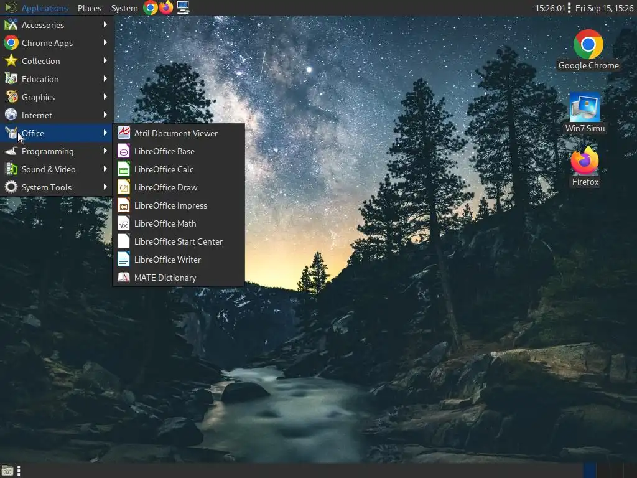Screen dimensions: 637x478
Task: Close the Applications menu via its label
Action: 45,8
